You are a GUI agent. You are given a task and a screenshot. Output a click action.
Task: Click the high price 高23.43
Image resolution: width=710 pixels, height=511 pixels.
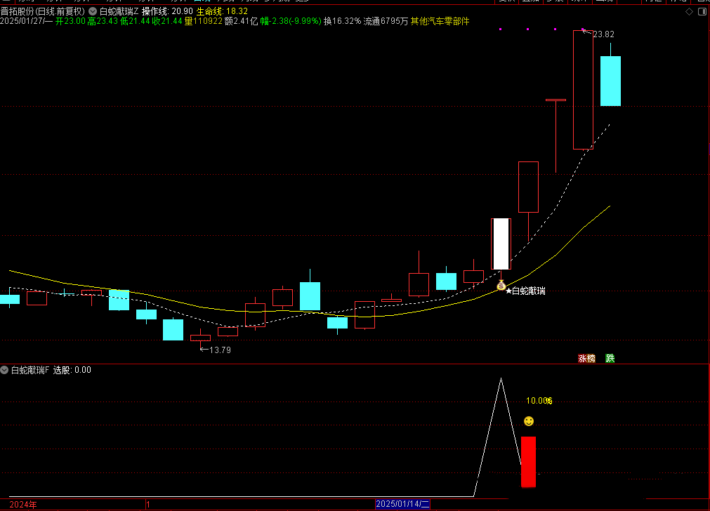[103, 21]
